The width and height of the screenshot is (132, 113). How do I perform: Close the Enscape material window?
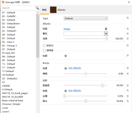(129, 2)
